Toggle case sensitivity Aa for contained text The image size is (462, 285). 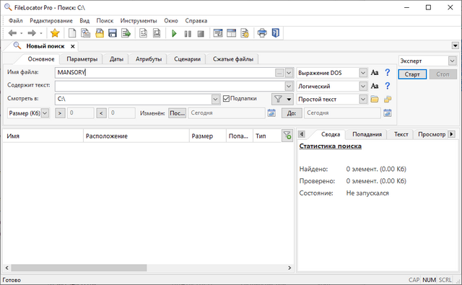[x=375, y=86]
